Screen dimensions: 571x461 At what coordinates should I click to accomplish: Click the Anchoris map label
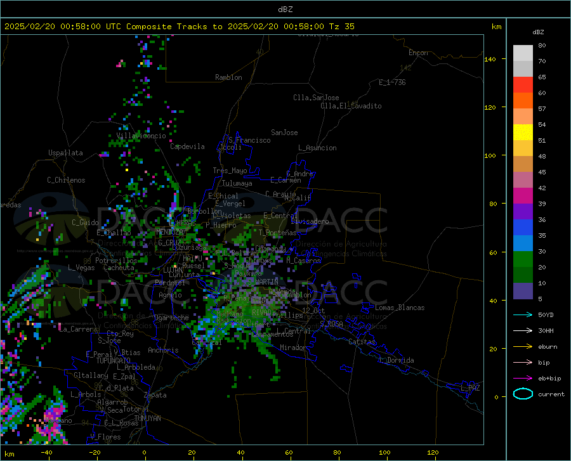[163, 351]
